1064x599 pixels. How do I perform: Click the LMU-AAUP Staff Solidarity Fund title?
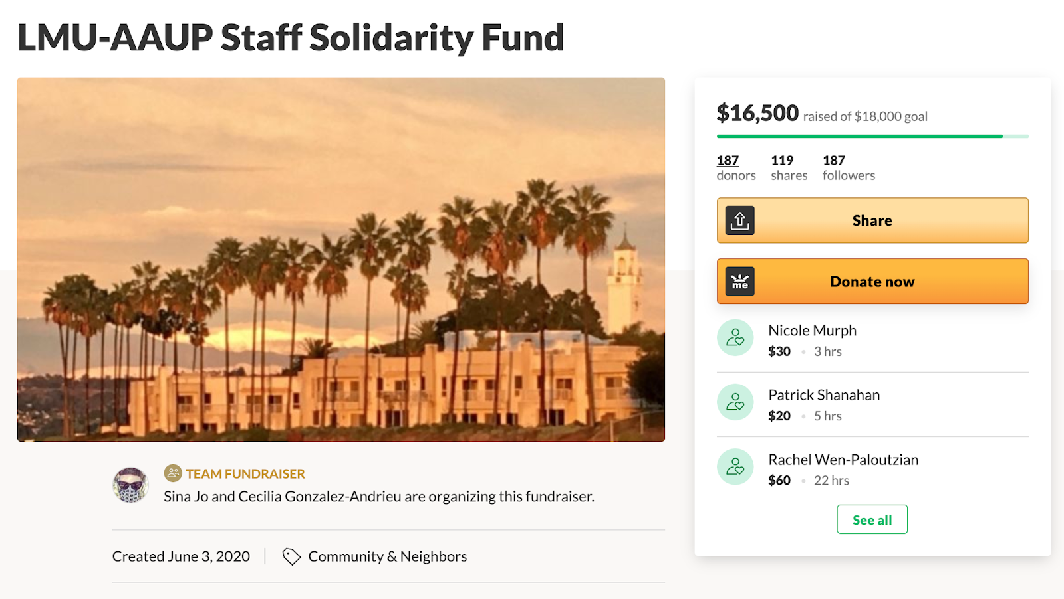291,38
